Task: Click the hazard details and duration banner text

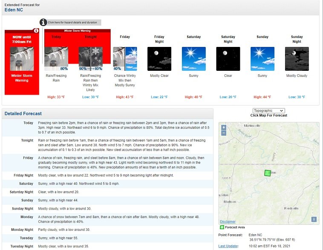Action: (x=72, y=22)
